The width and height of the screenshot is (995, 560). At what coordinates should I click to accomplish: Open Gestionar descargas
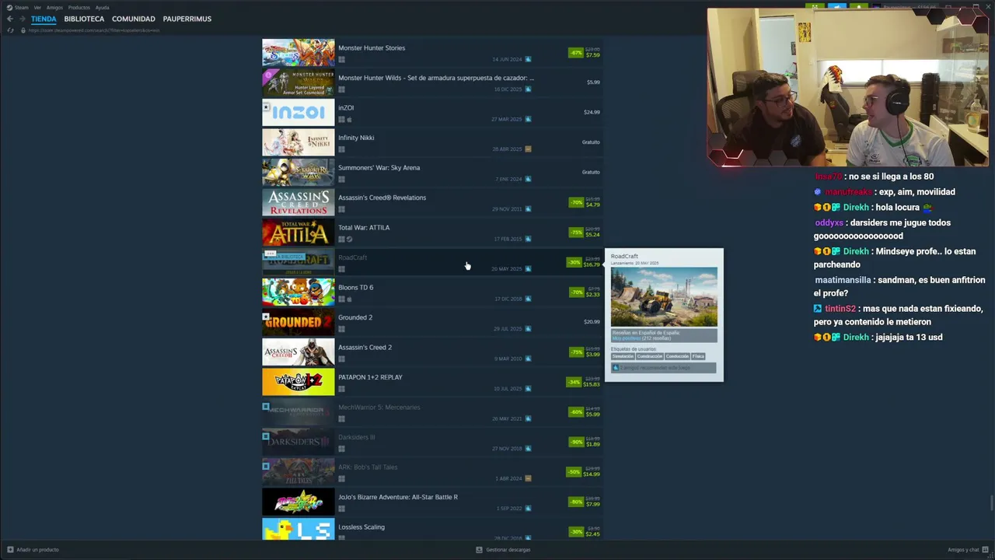[x=503, y=550]
